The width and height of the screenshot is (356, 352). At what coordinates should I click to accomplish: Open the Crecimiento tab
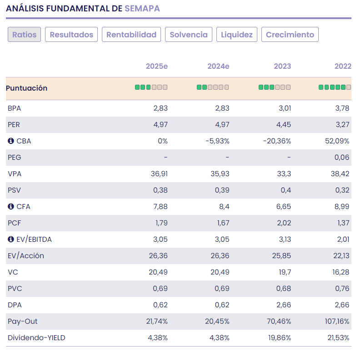[290, 35]
